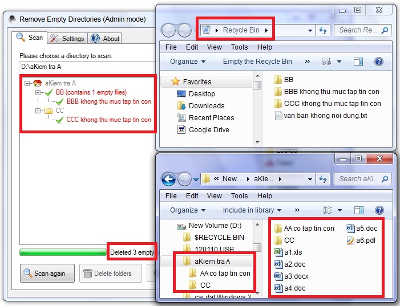Click the directory path field D:\aKiem tra A
This screenshot has width=400, height=306.
(x=87, y=67)
